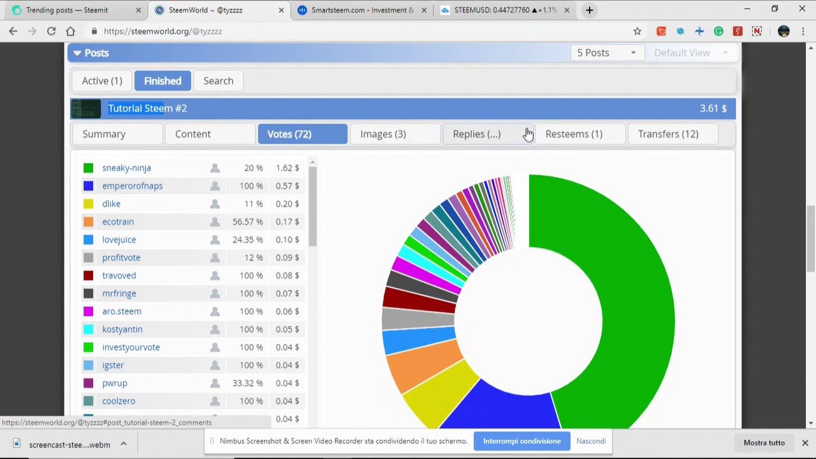Click Interrompi condivisione button
The width and height of the screenshot is (816, 459).
coord(522,441)
